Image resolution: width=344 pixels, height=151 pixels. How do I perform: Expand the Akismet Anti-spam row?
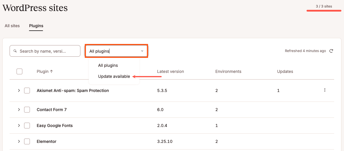[19, 91]
